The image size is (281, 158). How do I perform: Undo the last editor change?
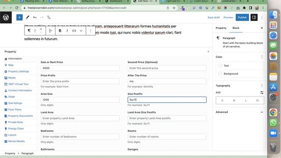click(x=35, y=18)
